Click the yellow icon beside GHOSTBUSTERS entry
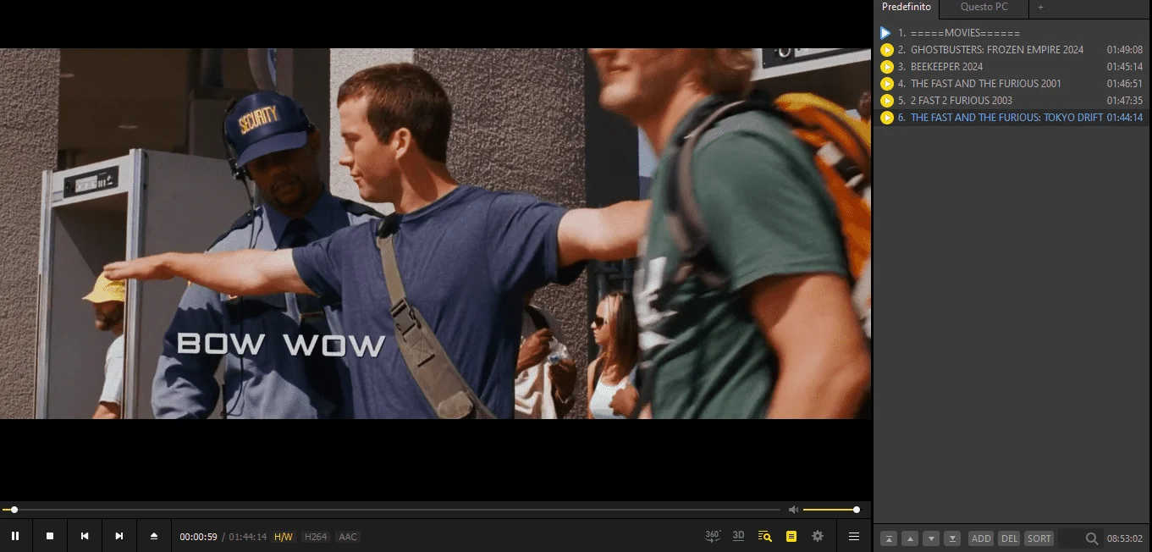 click(886, 50)
